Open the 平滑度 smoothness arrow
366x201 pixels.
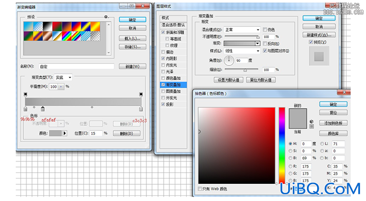pos(61,86)
